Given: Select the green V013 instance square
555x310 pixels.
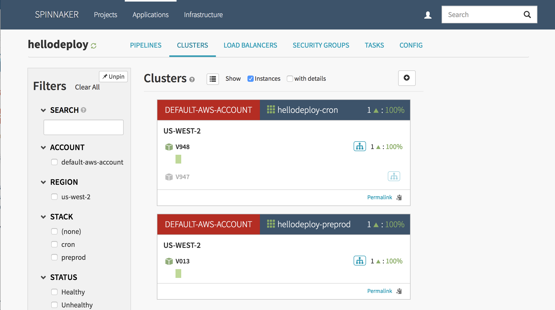Looking at the screenshot, I should (178, 274).
